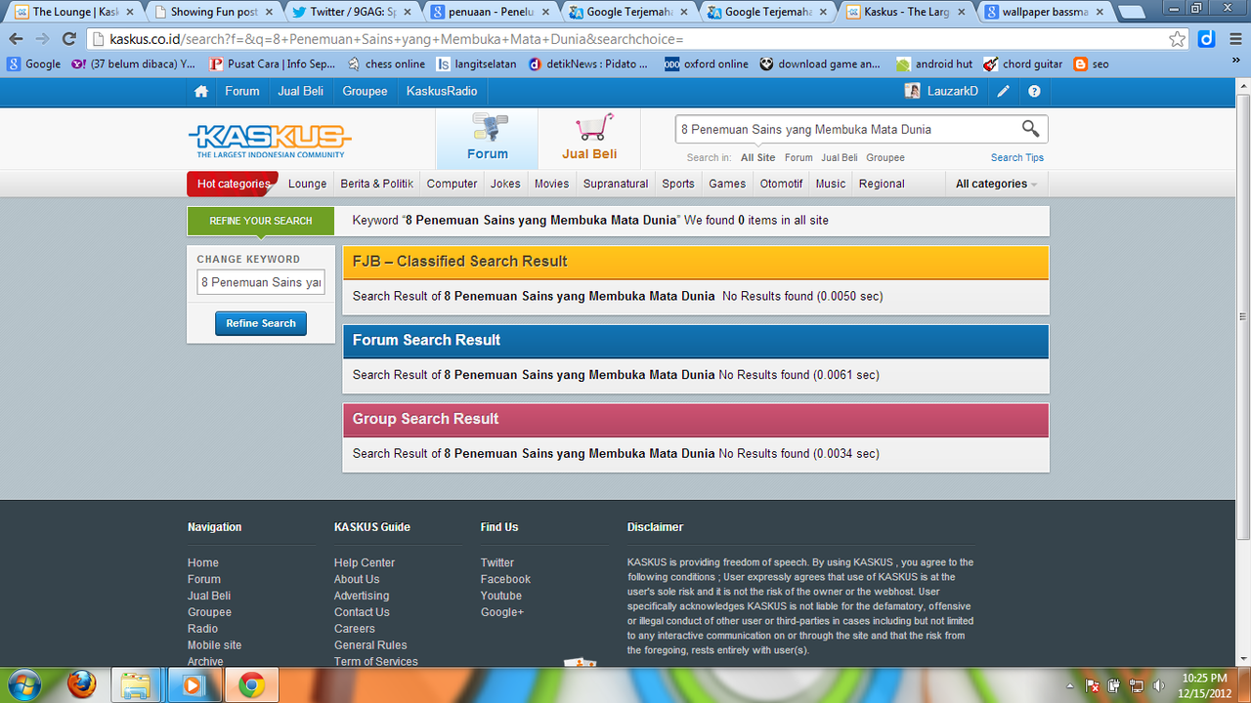Open Otomotif category

tap(781, 184)
